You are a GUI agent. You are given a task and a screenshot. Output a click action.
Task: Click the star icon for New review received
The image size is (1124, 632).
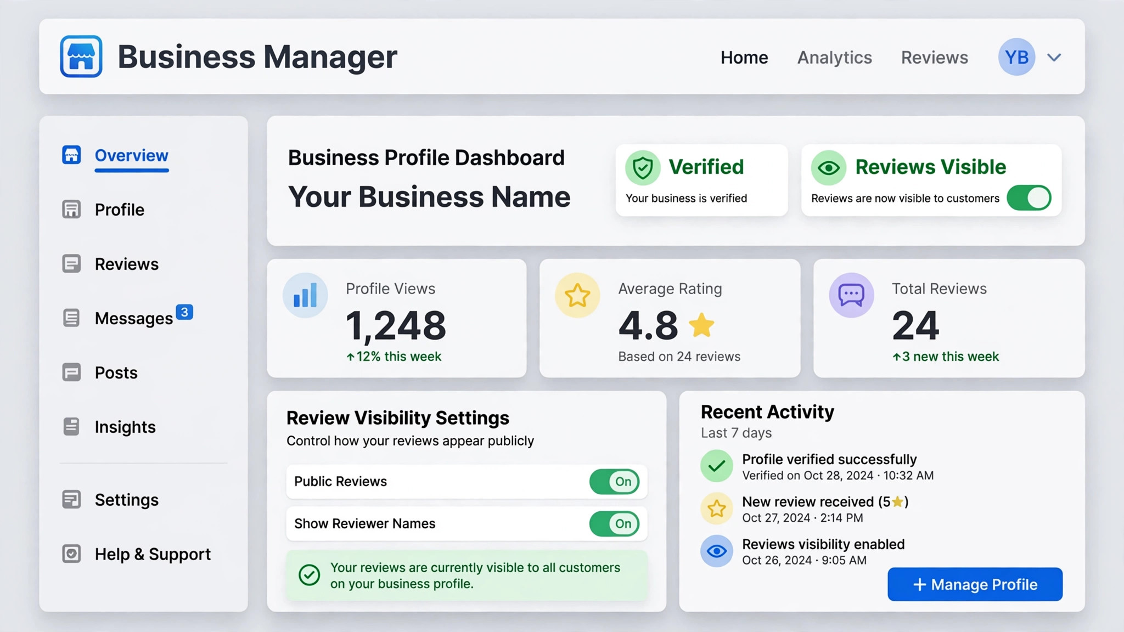(717, 509)
